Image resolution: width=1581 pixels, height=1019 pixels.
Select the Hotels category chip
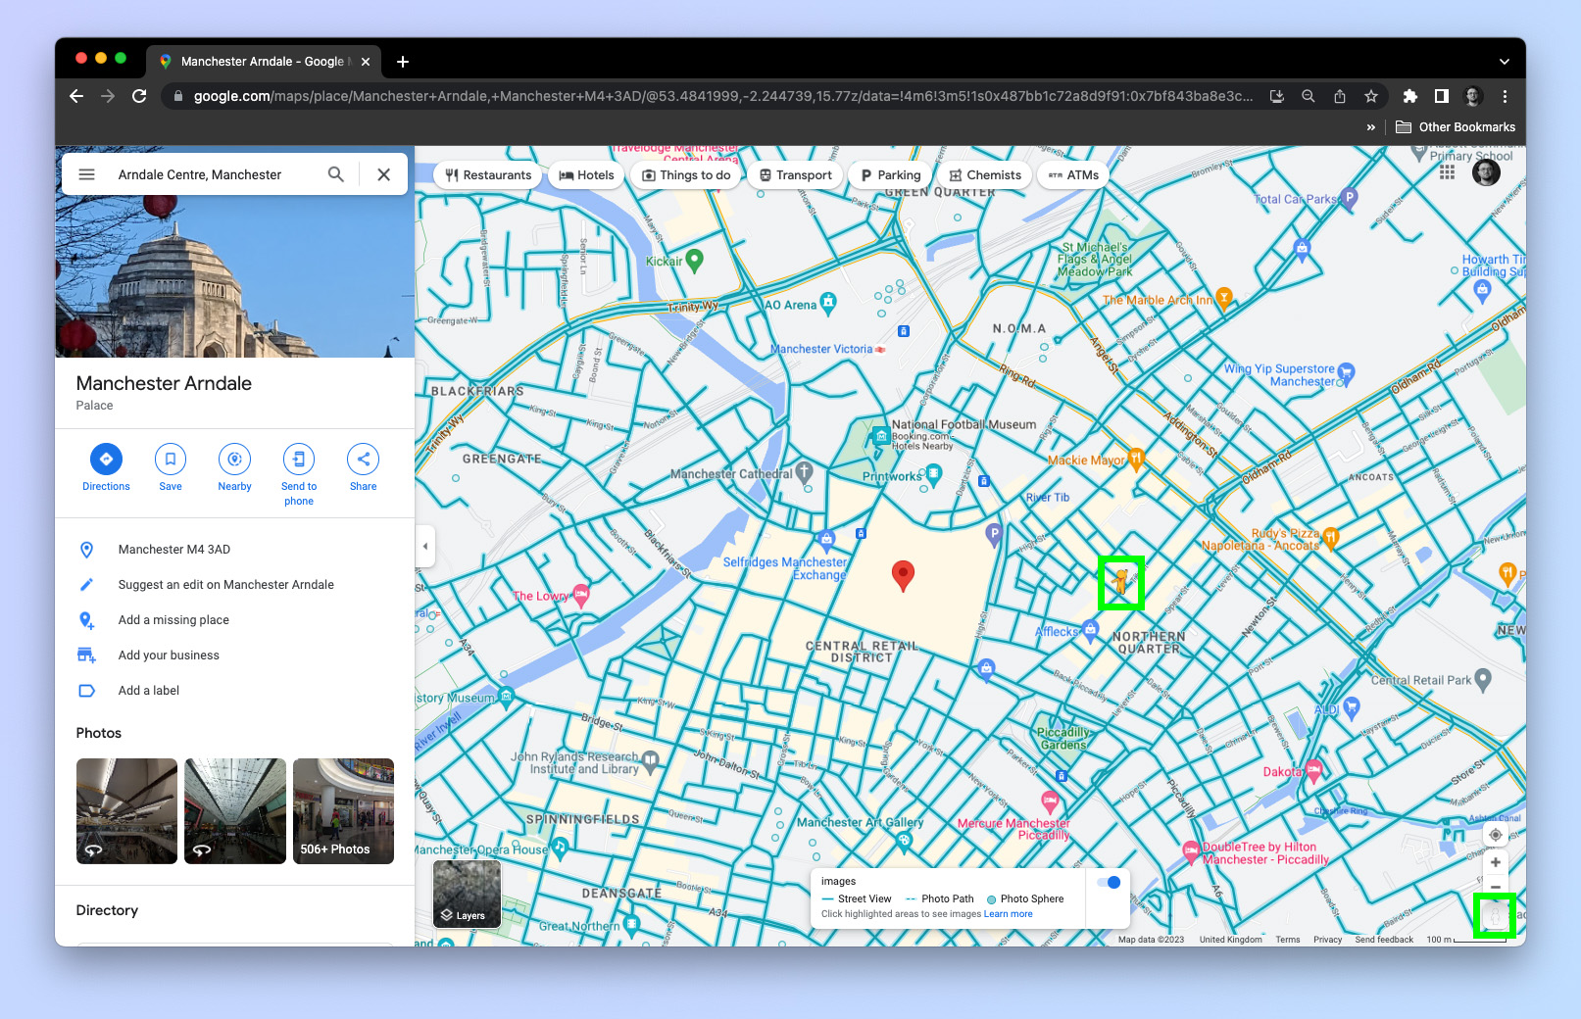pyautogui.click(x=586, y=175)
